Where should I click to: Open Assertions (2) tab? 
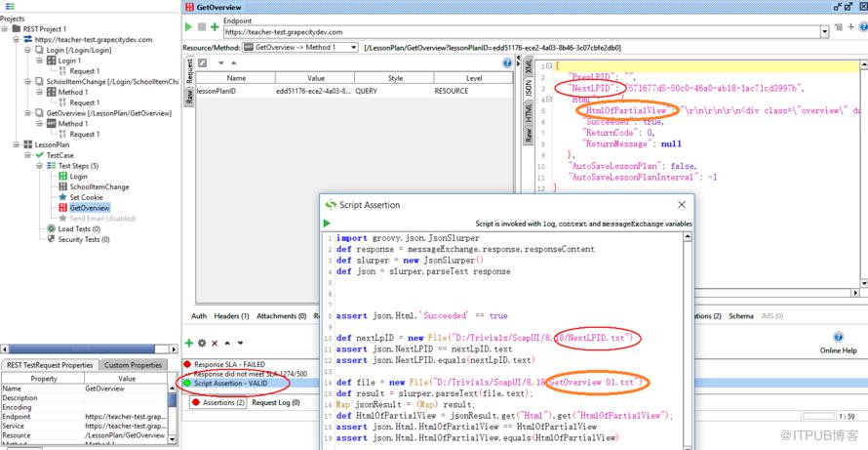pos(218,403)
